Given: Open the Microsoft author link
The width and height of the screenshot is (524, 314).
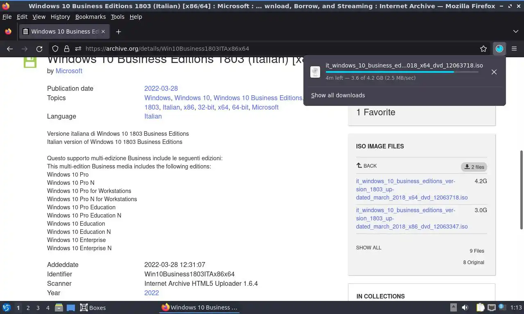Looking at the screenshot, I should [x=69, y=71].
